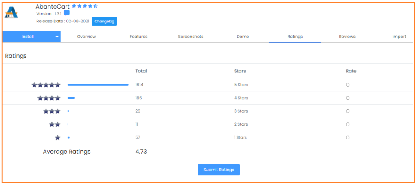Click the 4.73 average rating value
The width and height of the screenshot is (417, 185).
coord(141,152)
